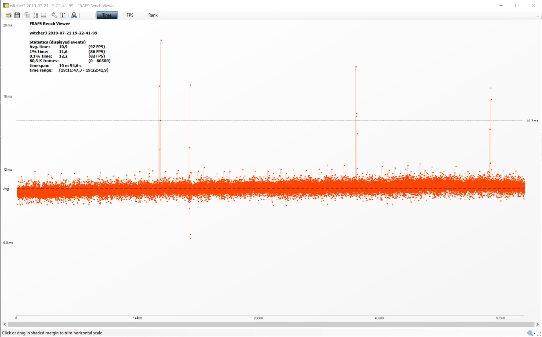Screen dimensions: 542x337
Task: Copy chart to clipboard icon
Action: coord(27,15)
